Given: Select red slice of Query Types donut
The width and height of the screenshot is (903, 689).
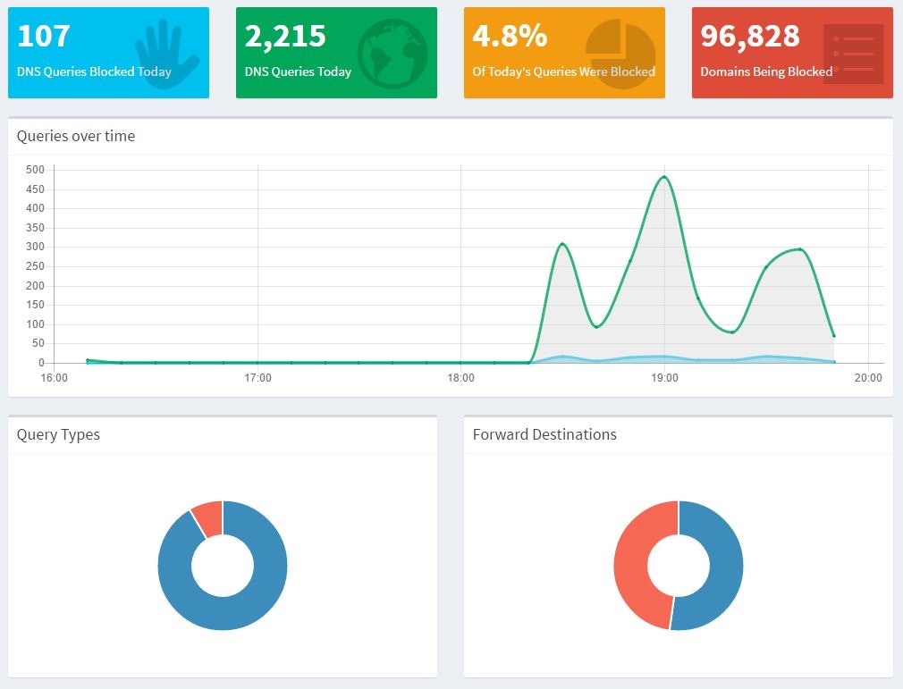Looking at the screenshot, I should [x=207, y=518].
